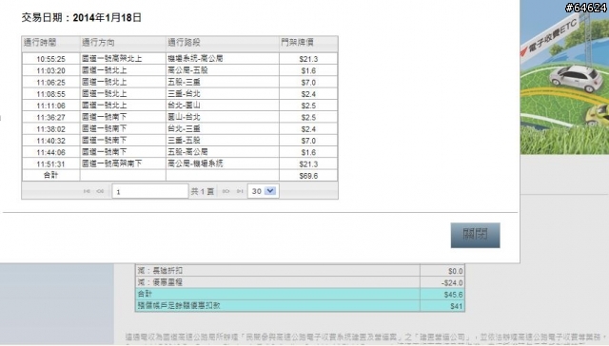This screenshot has width=609, height=346.
Task: Click the total price $69.6
Action: (308, 176)
